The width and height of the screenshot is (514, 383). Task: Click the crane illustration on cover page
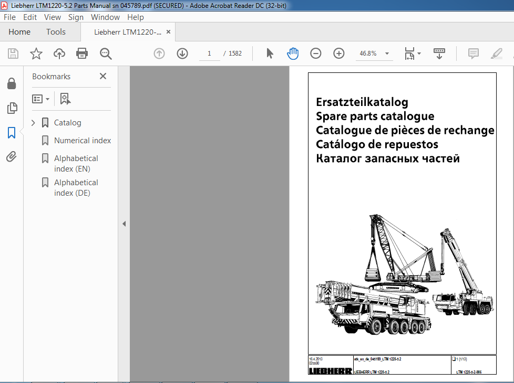coord(405,274)
